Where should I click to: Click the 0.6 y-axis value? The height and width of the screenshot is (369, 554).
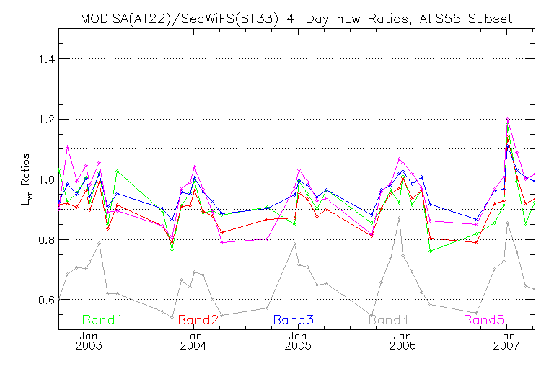(x=47, y=300)
